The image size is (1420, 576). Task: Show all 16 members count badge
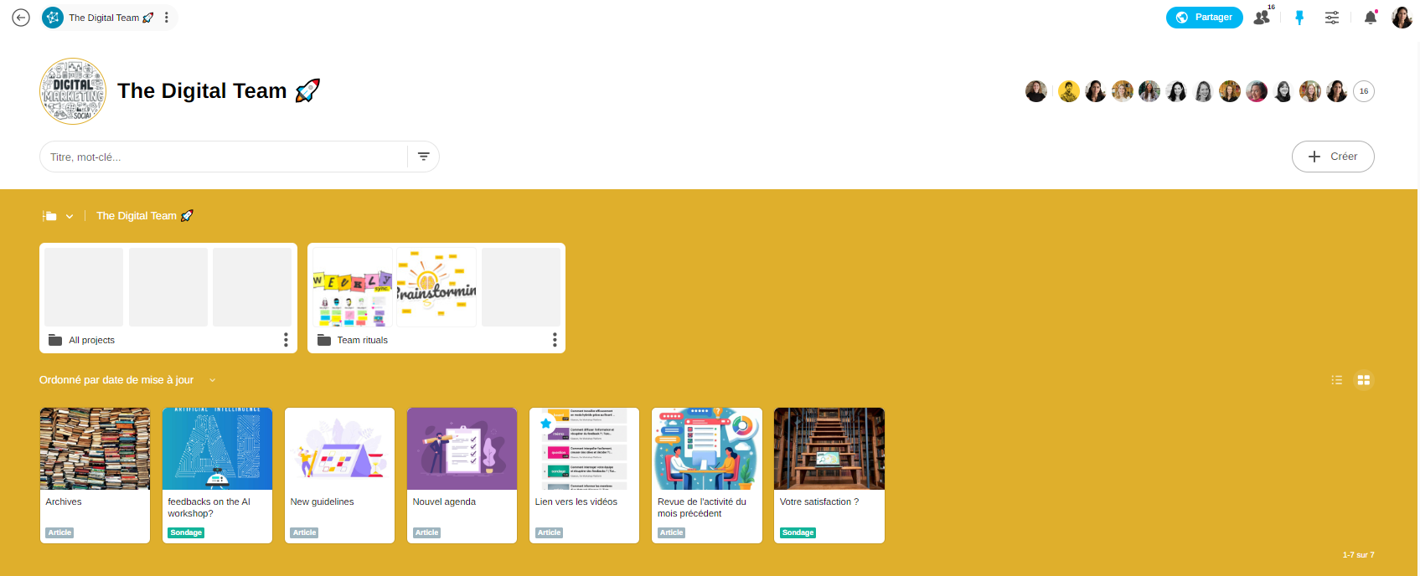(1363, 91)
